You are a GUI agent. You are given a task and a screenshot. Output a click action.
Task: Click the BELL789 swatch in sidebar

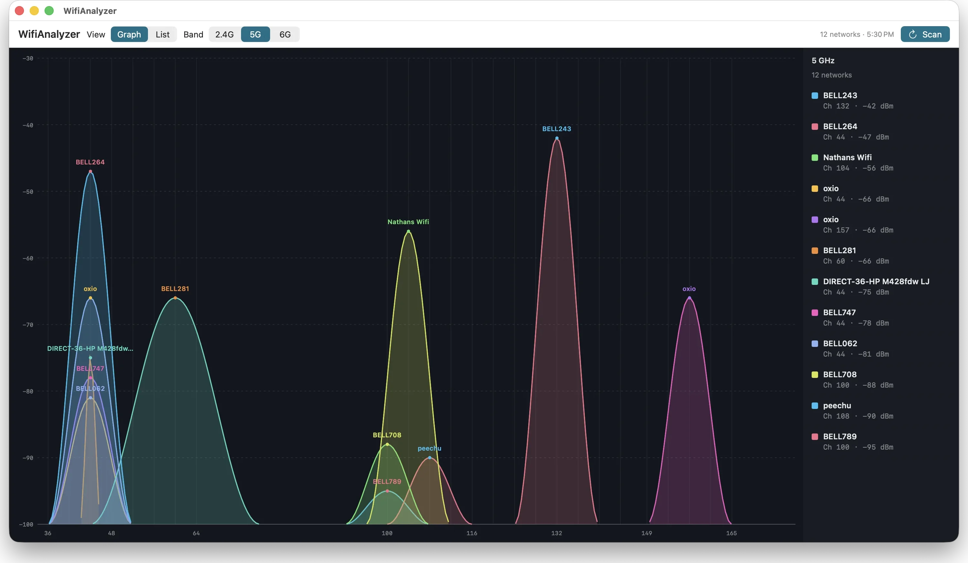814,437
